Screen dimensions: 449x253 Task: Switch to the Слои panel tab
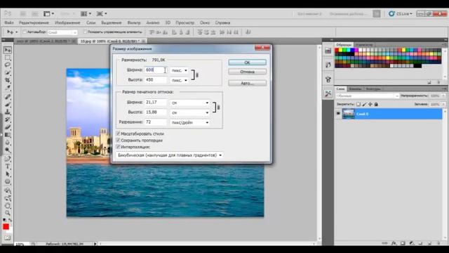click(341, 89)
